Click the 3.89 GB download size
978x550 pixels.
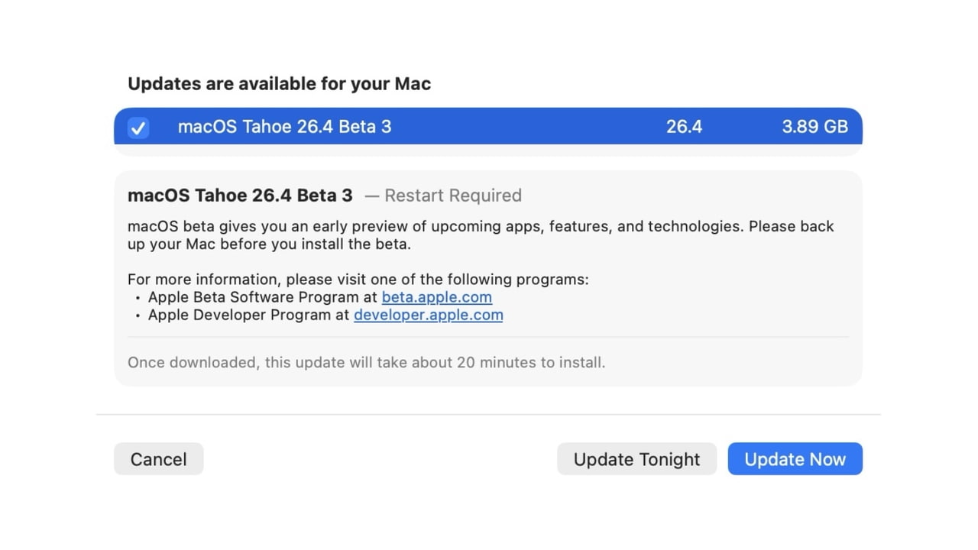coord(814,127)
